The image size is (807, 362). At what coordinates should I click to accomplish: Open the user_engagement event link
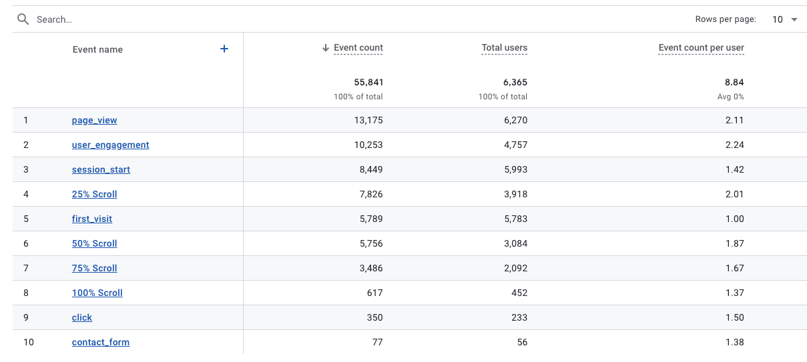coord(110,145)
